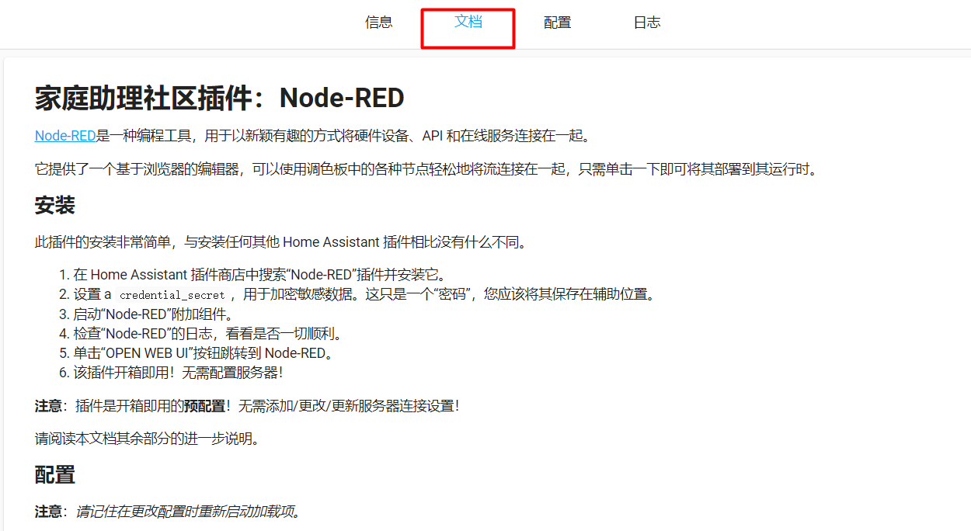Click the note 插件是开箱即用的预配置
This screenshot has height=531, width=971.
(x=247, y=406)
